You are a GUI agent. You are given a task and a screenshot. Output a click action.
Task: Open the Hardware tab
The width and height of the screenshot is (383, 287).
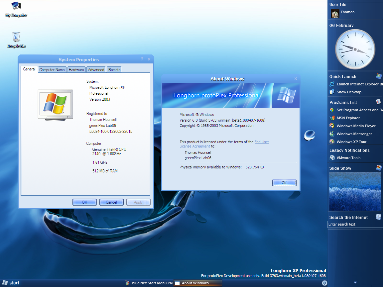[x=76, y=70]
